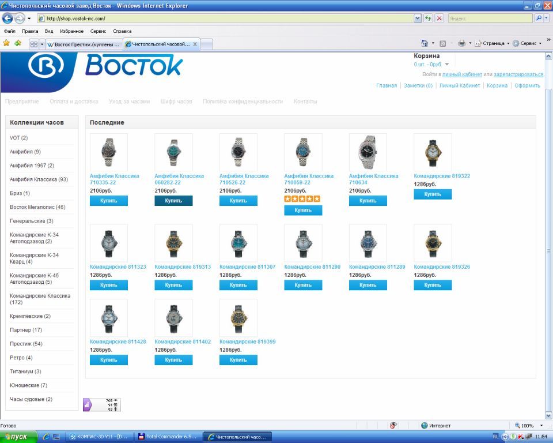Open the Сервис toolbar dropdown
553x443 pixels.
(527, 43)
